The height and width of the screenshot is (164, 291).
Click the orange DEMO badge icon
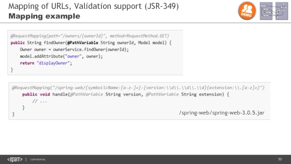click(247, 11)
